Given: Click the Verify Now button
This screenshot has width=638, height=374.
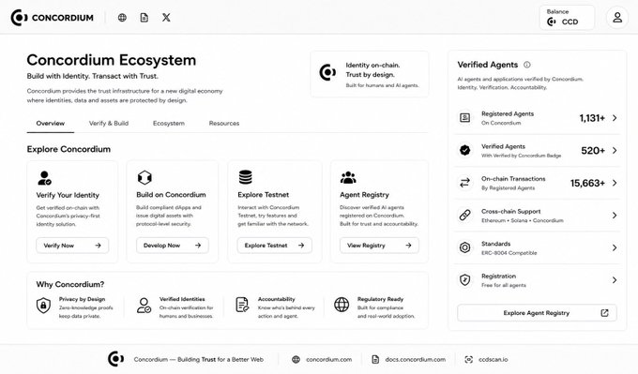Looking at the screenshot, I should coord(72,246).
